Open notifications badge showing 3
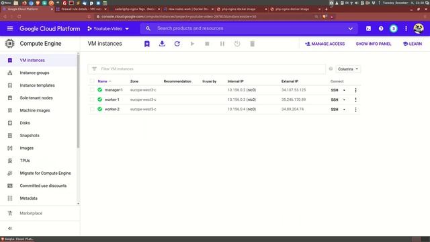 394,28
